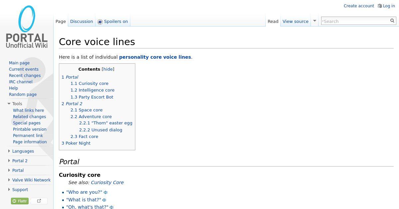
Task: Open the Curiosity Core see-also link
Action: click(107, 182)
